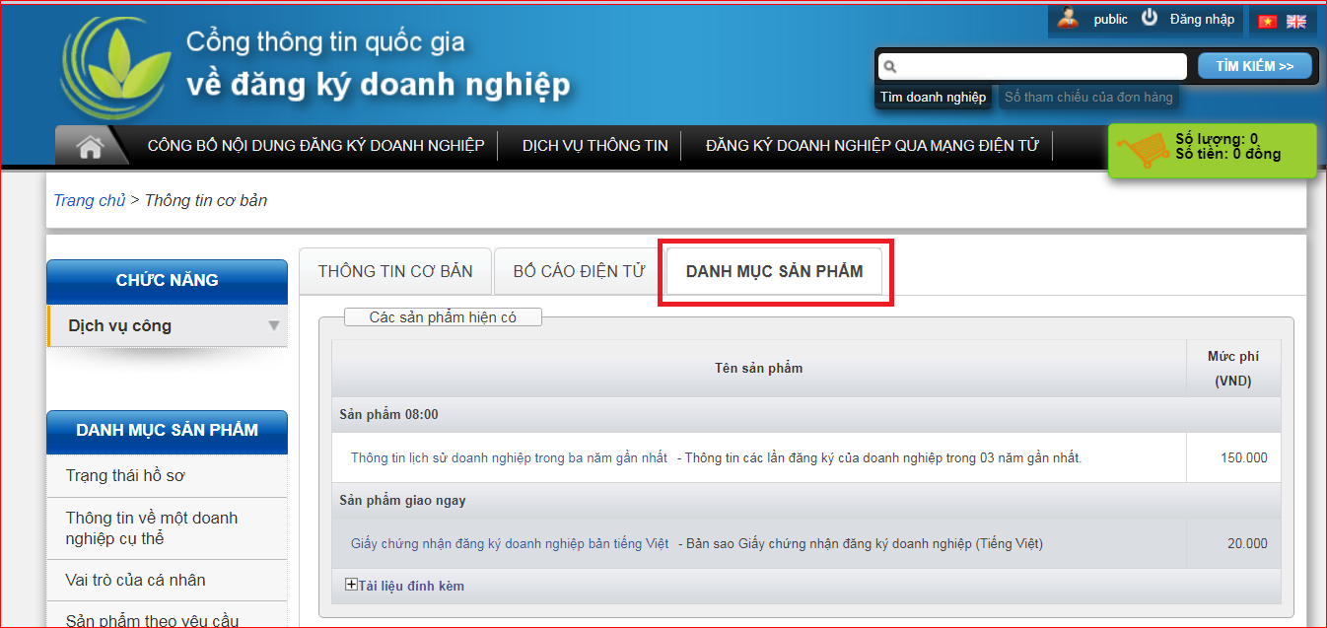Switch to BỐ CÁO ĐIỆN TỬ tab
Image resolution: width=1327 pixels, height=628 pixels.
[x=580, y=271]
